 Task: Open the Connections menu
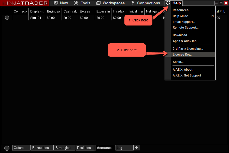pos(149,3)
